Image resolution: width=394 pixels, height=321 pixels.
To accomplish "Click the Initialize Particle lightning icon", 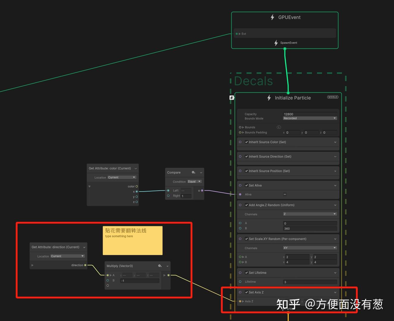I will coord(269,98).
